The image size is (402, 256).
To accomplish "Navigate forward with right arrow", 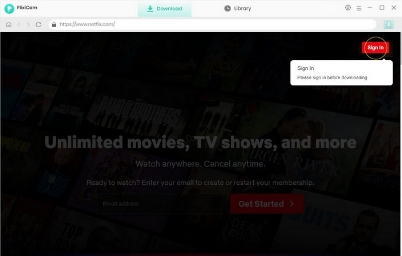I will [x=28, y=25].
